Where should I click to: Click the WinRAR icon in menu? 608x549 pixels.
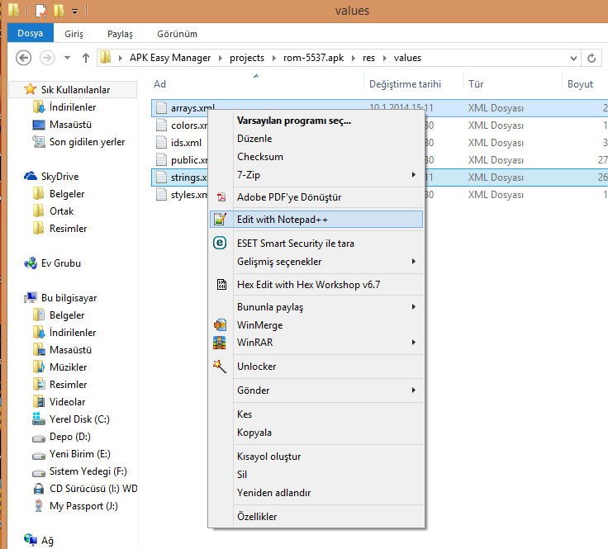point(220,343)
